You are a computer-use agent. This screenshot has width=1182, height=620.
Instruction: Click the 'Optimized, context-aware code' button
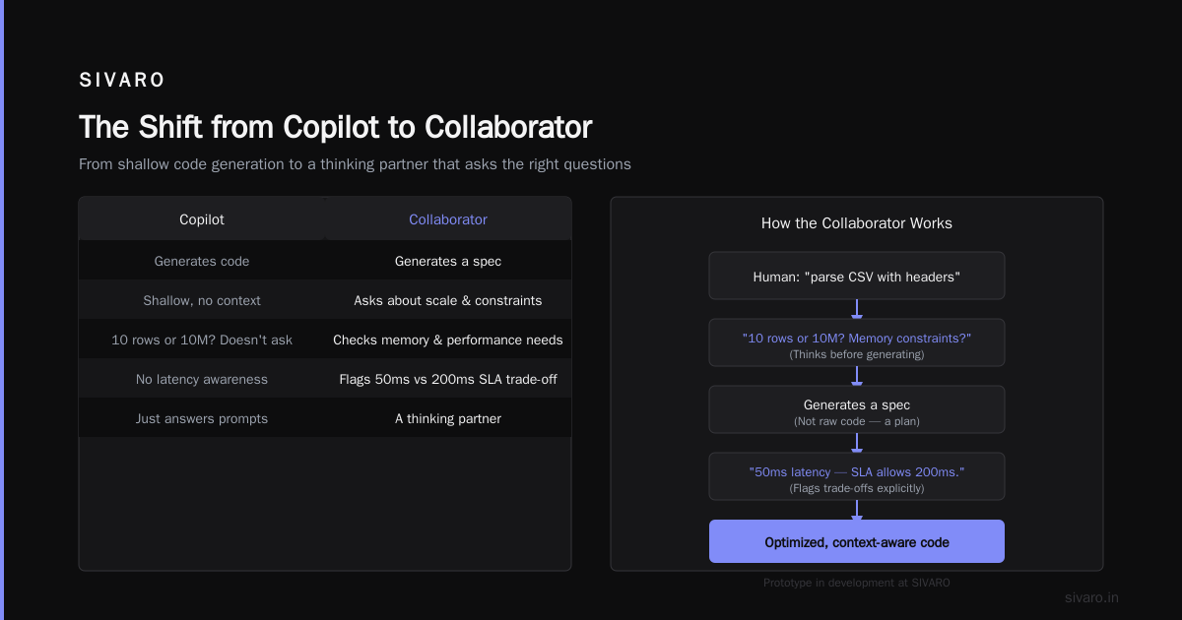pos(857,541)
